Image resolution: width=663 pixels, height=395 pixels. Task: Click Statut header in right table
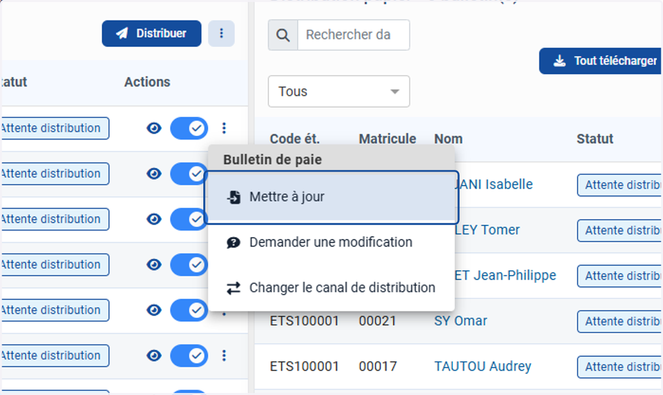tap(594, 139)
